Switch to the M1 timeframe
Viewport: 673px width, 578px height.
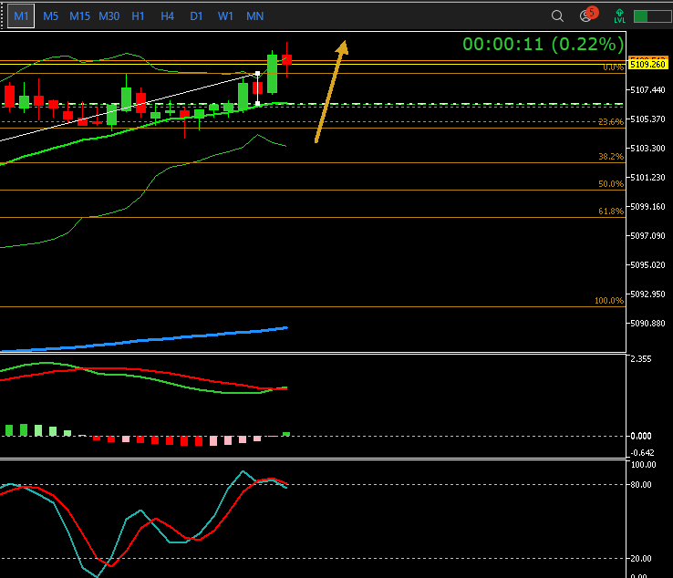click(x=21, y=16)
